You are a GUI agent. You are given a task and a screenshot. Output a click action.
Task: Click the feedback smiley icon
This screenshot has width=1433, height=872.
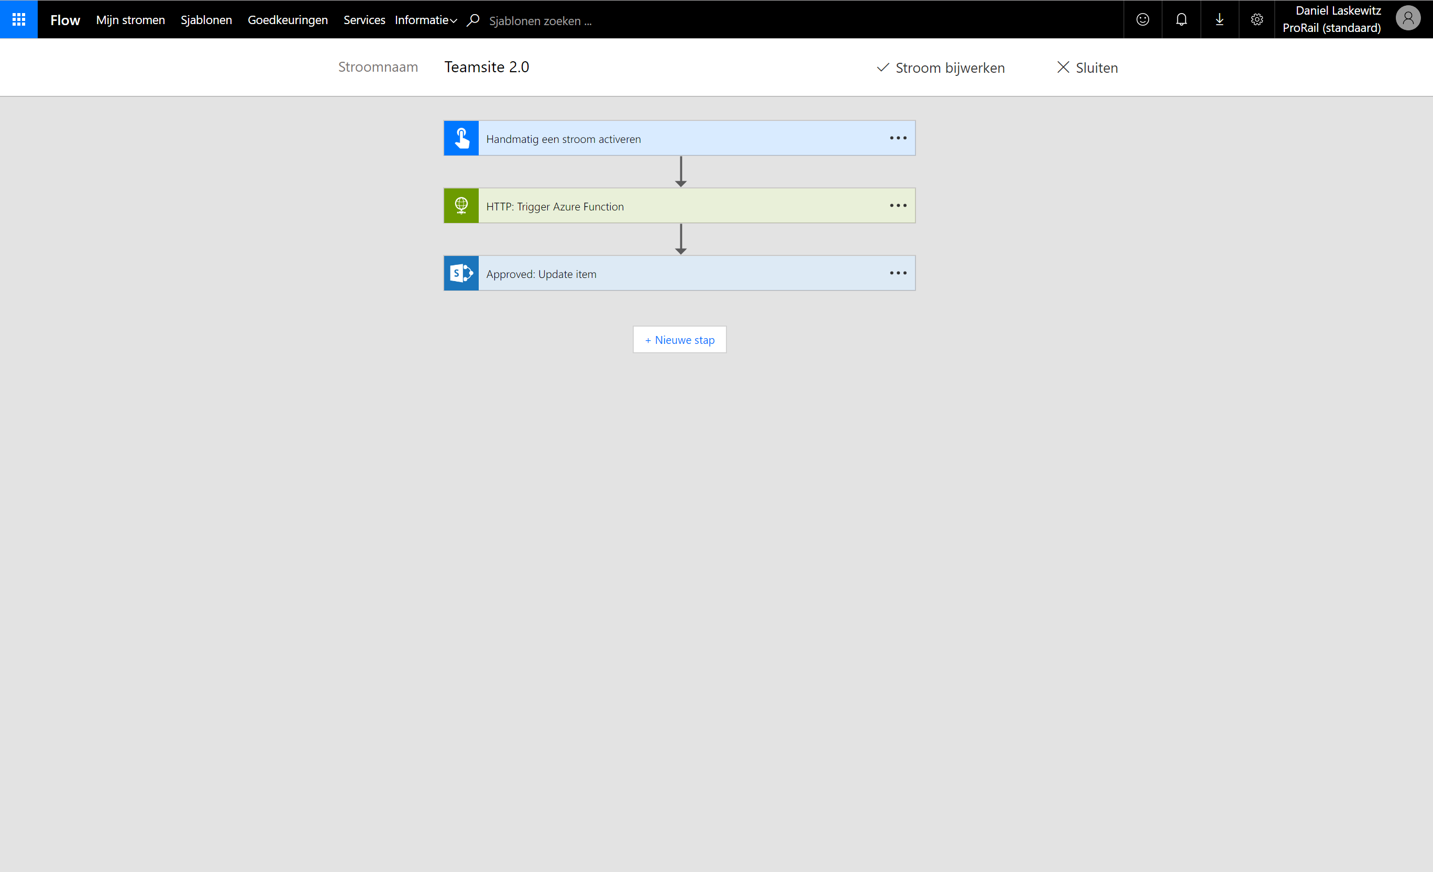point(1142,19)
